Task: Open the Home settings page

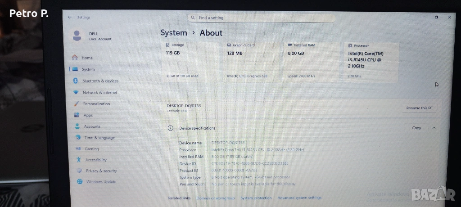Action: (87, 58)
